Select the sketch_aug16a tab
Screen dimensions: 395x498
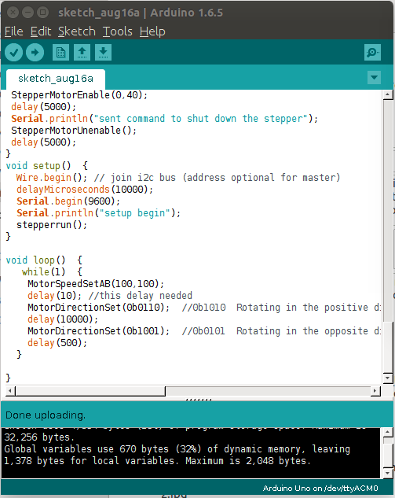(x=56, y=79)
